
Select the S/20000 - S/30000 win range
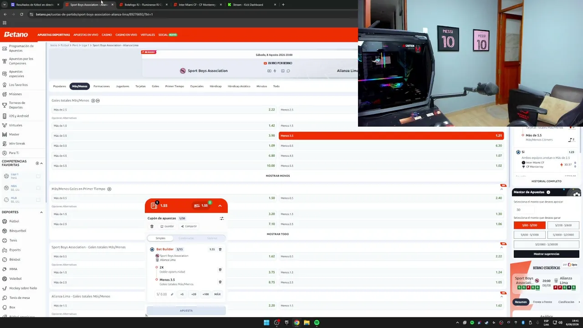(547, 244)
